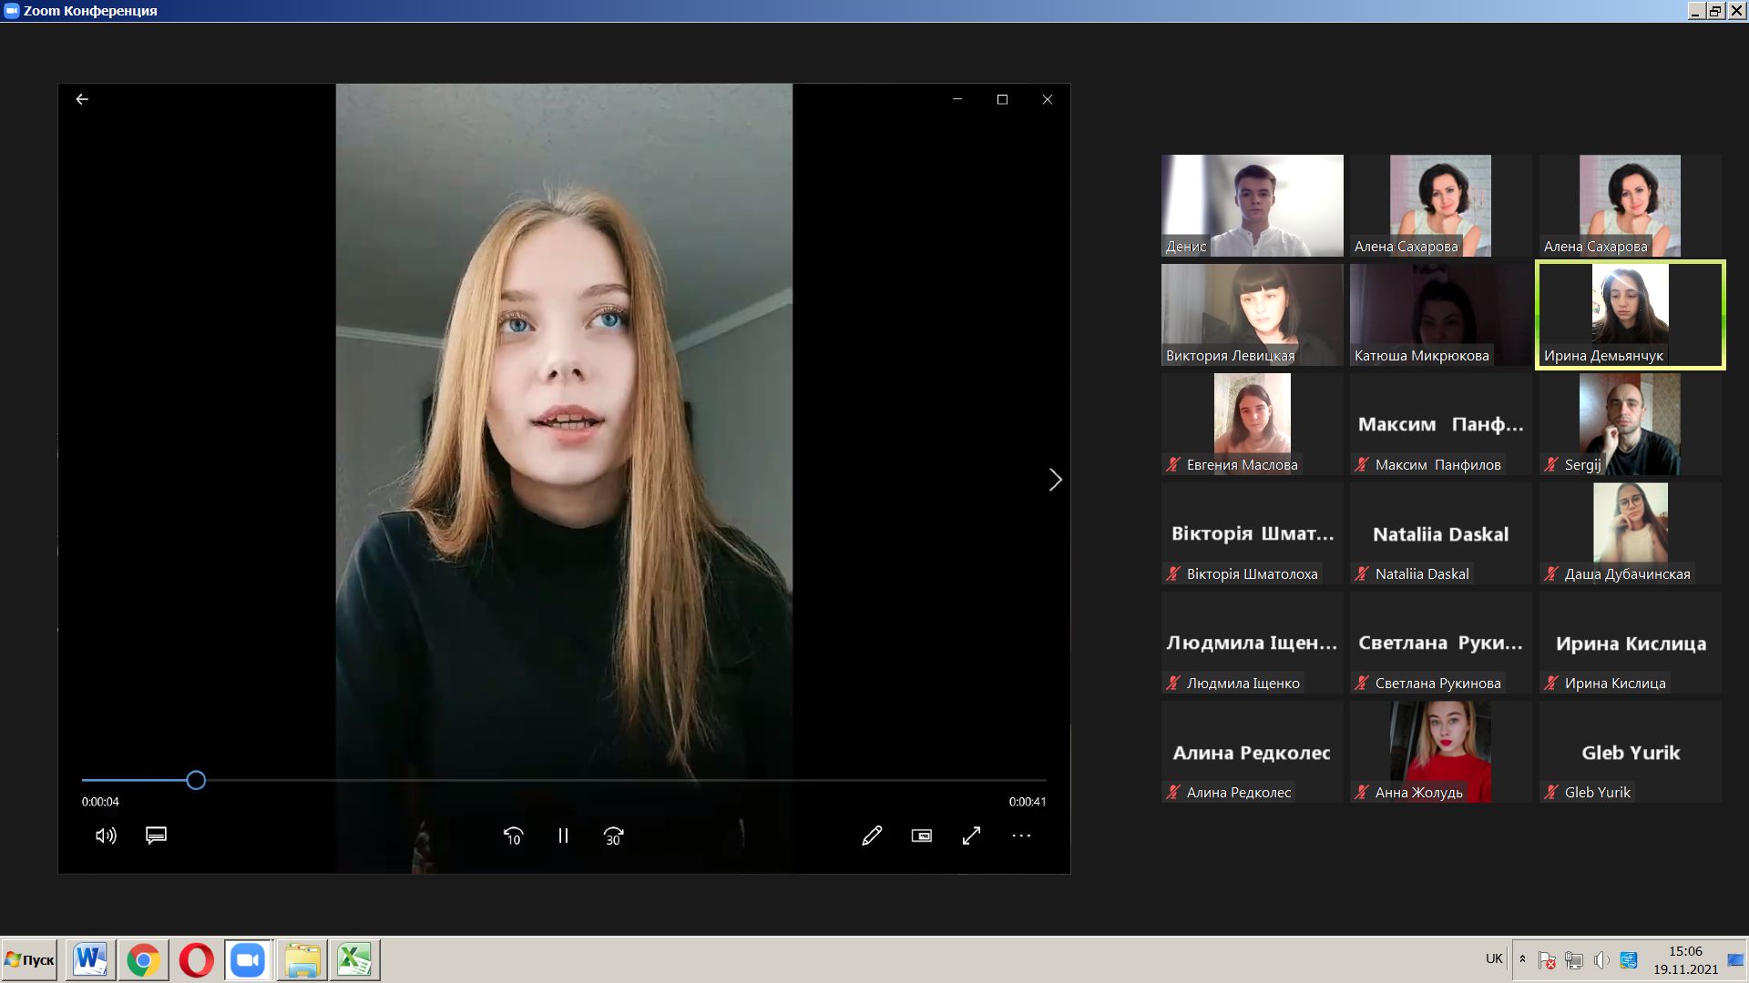Open Zoom from the taskbar

click(x=248, y=959)
